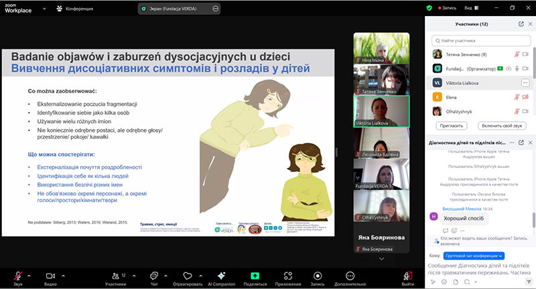Click camera icon in Fundacja organizer row
Screen dimensions: 536x289
(525, 69)
